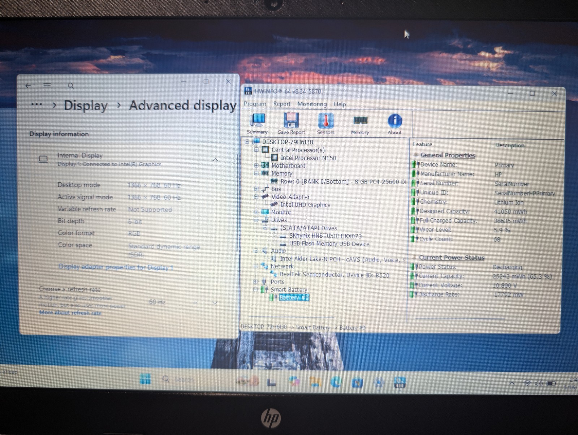Show hidden tray icons chevron
The image size is (578, 435).
pyautogui.click(x=512, y=383)
